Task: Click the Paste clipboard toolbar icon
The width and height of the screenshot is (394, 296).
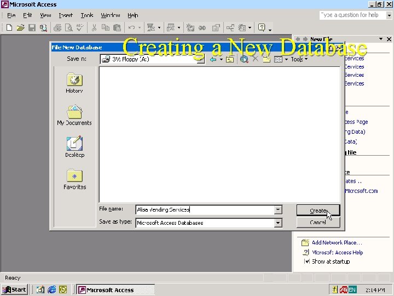Action: coord(117,27)
